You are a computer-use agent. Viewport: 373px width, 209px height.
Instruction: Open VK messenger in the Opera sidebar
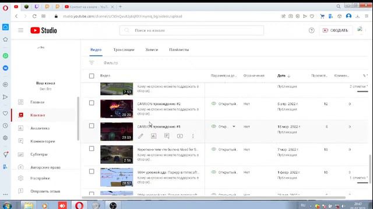point(5,68)
